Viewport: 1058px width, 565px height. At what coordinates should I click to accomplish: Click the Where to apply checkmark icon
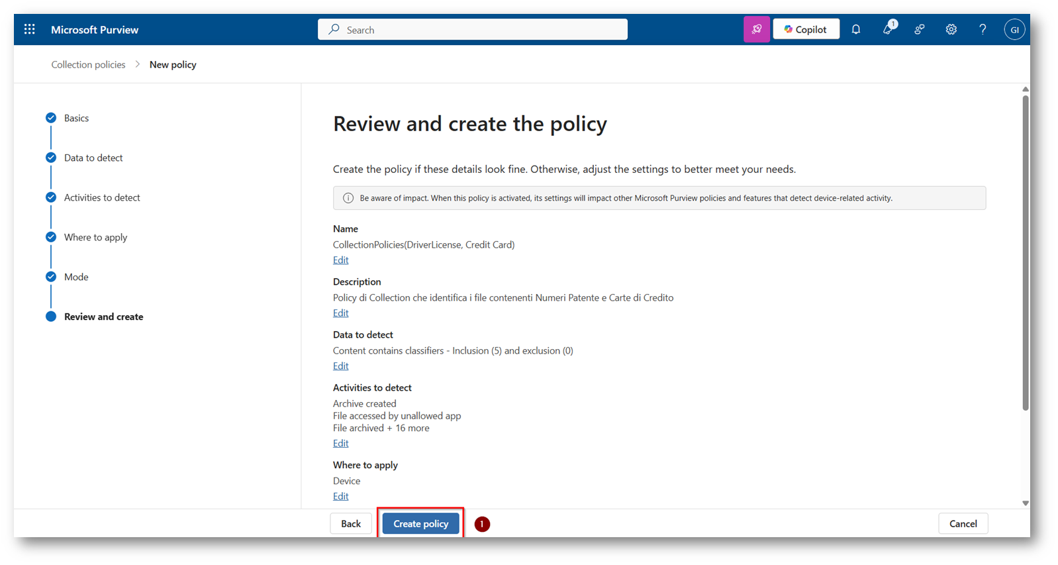point(51,237)
